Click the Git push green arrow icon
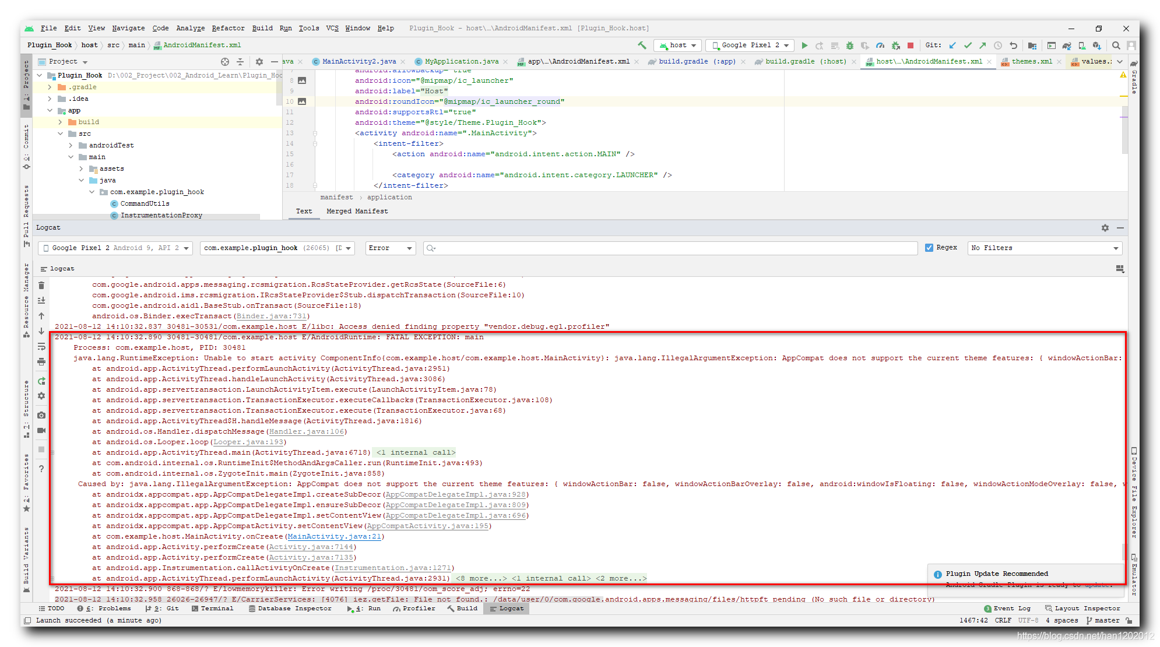This screenshot has height=647, width=1160. point(983,45)
